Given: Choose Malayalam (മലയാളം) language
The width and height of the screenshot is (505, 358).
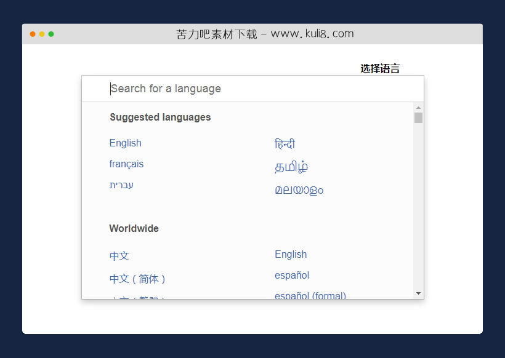Looking at the screenshot, I should pyautogui.click(x=299, y=190).
